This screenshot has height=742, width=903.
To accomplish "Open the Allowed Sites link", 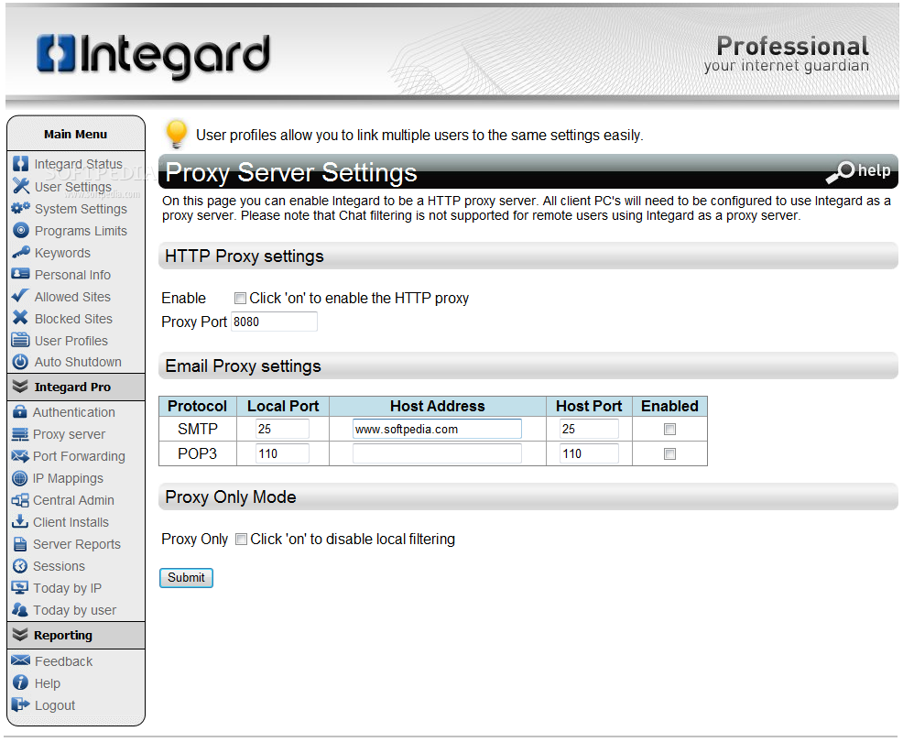I will pos(72,297).
